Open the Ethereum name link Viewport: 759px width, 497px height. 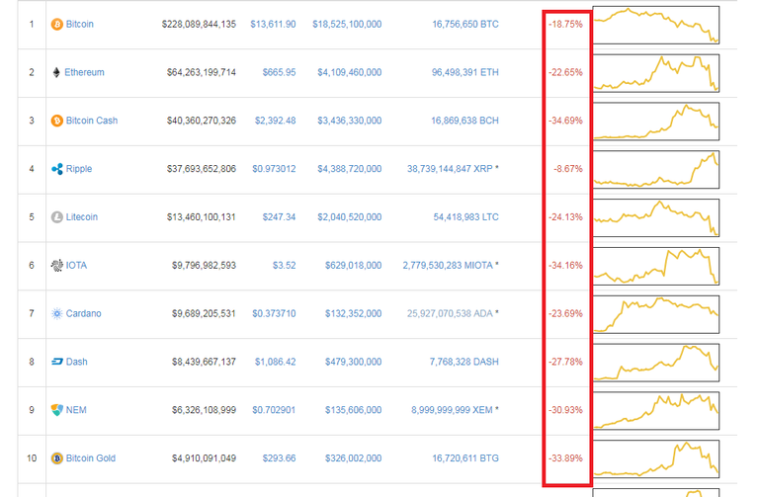(x=84, y=72)
